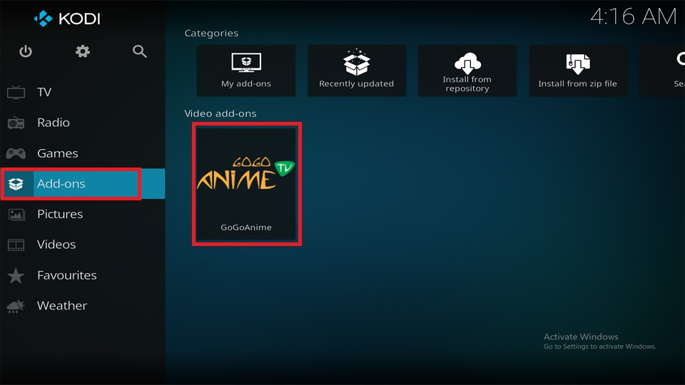Select the Favourites menu label

click(x=67, y=275)
